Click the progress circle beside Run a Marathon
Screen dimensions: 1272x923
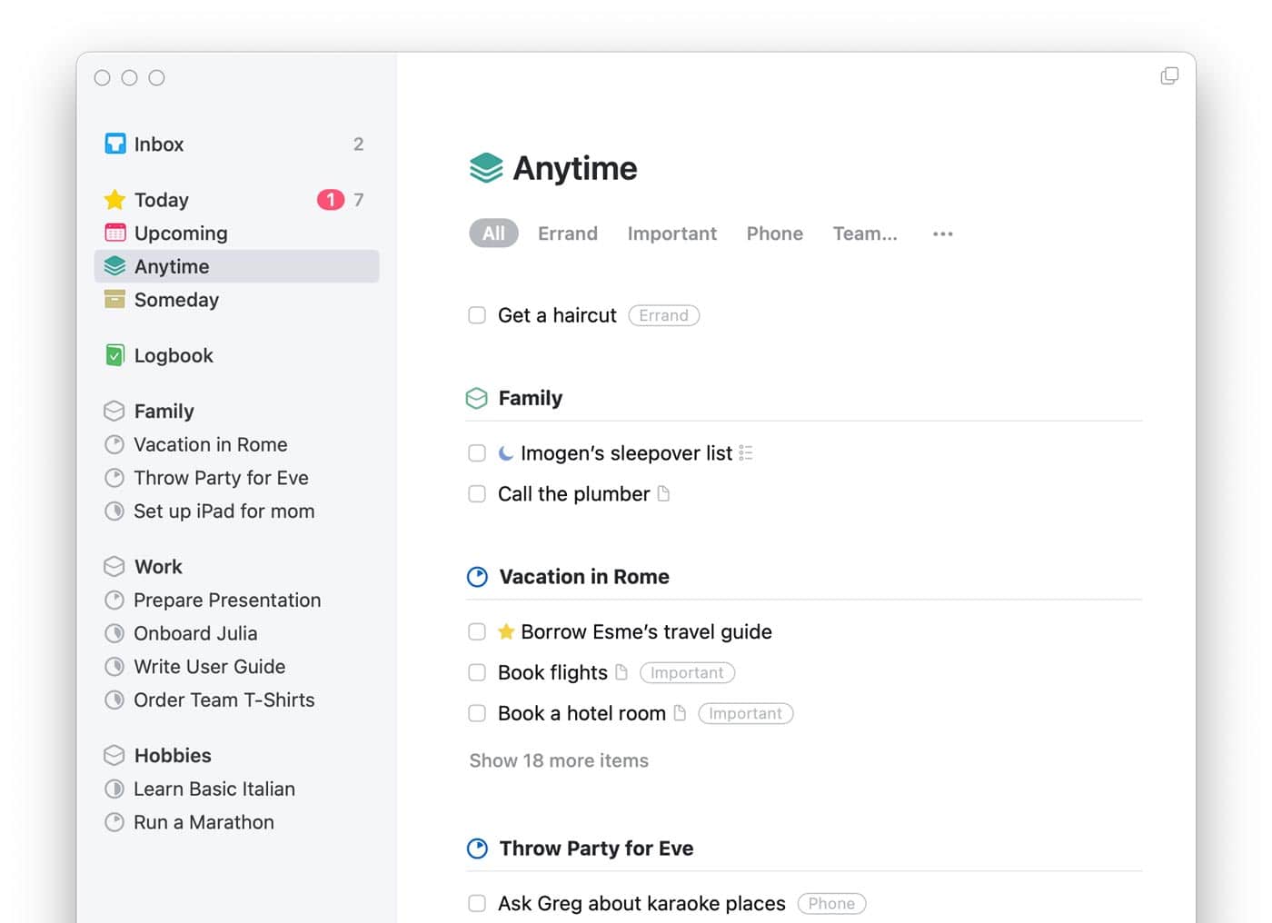tap(114, 822)
